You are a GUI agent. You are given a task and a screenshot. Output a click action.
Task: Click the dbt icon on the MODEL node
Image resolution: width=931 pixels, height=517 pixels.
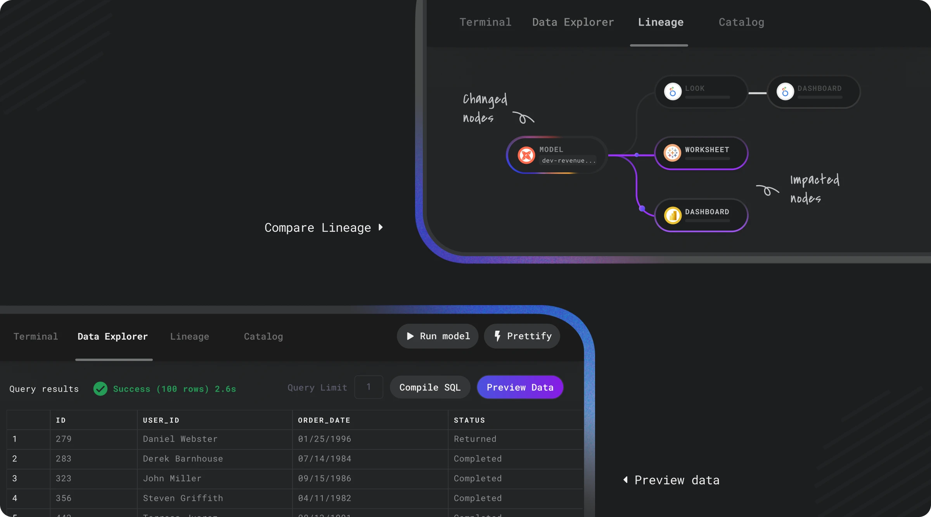526,155
